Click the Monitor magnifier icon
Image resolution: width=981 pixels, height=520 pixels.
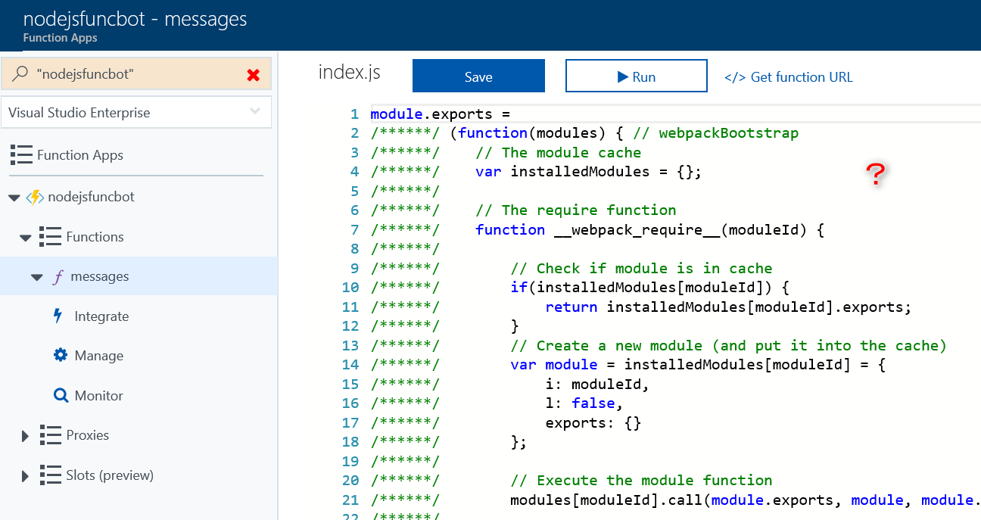(x=61, y=396)
